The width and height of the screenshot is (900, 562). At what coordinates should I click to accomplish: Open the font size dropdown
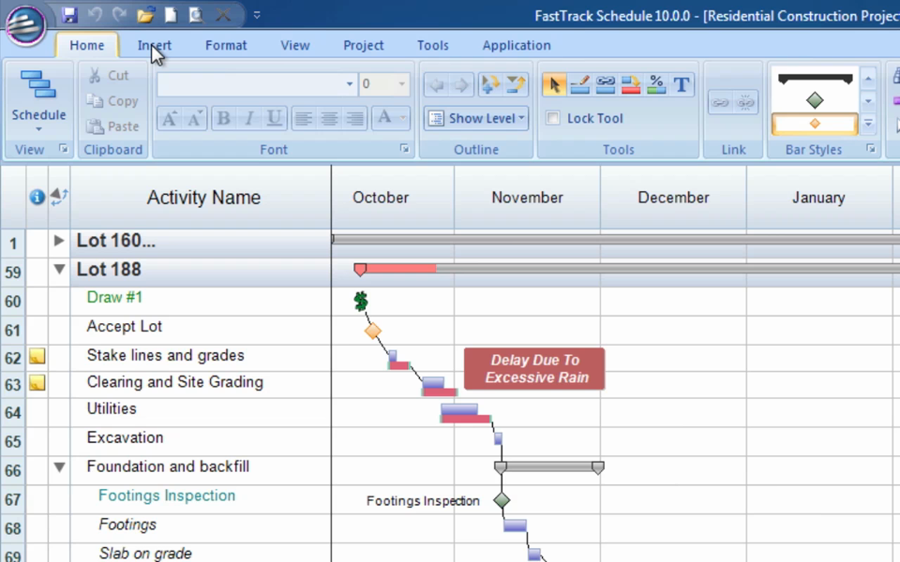click(x=401, y=84)
